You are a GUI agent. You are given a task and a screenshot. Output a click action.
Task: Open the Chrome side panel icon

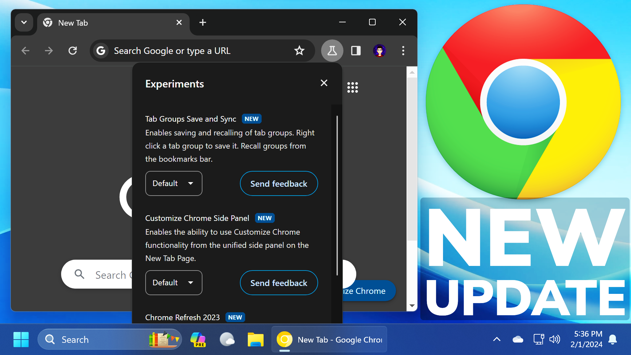tap(356, 51)
